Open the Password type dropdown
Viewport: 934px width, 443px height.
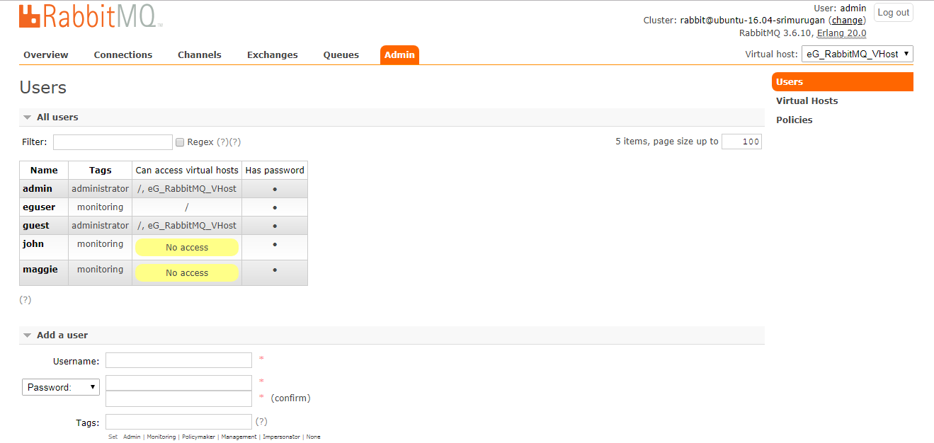click(61, 387)
